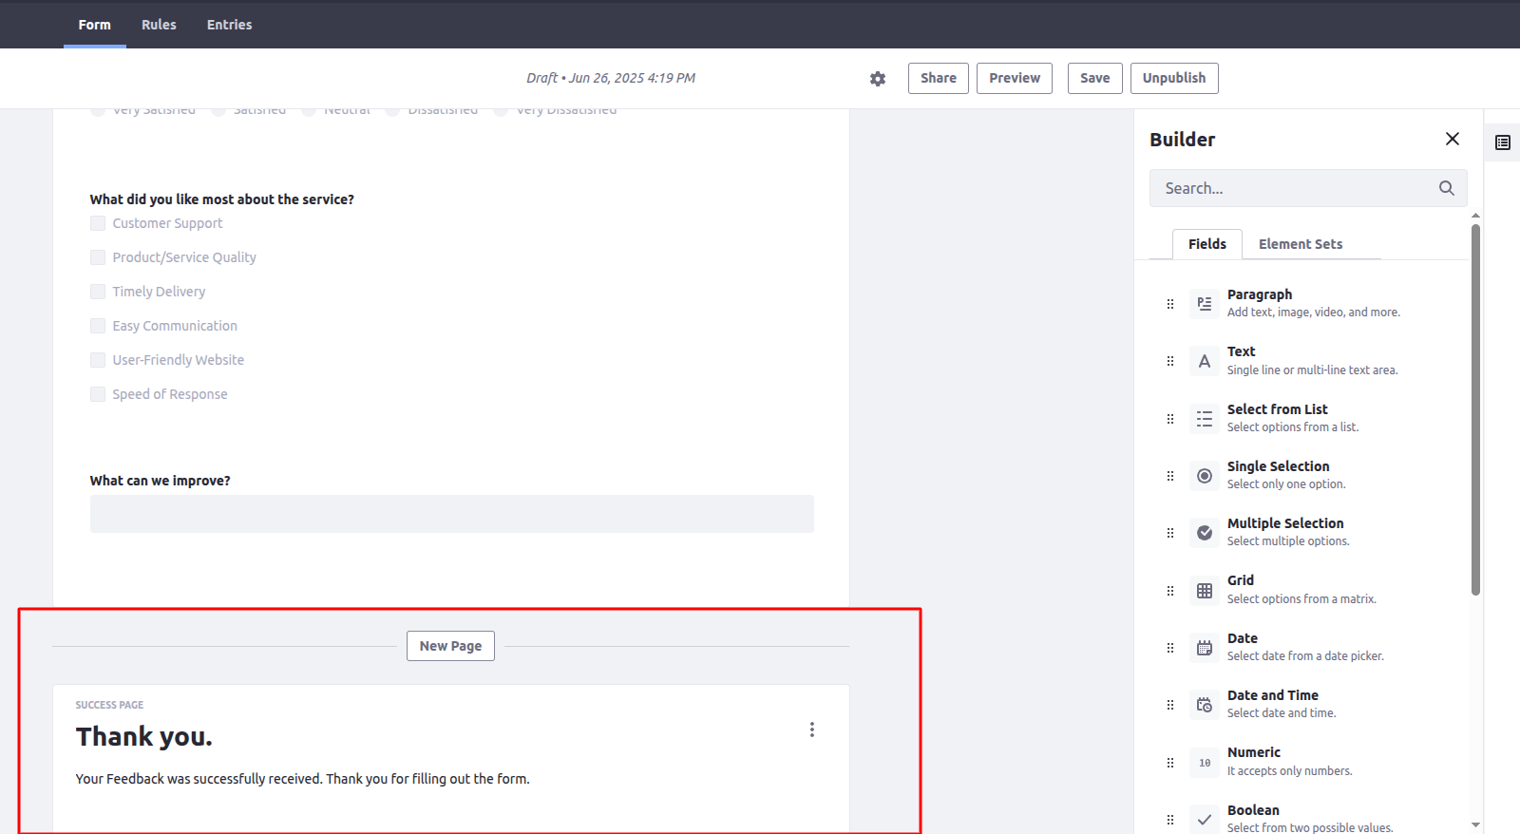Unpublish the form
The height and width of the screenshot is (834, 1520).
coord(1174,78)
